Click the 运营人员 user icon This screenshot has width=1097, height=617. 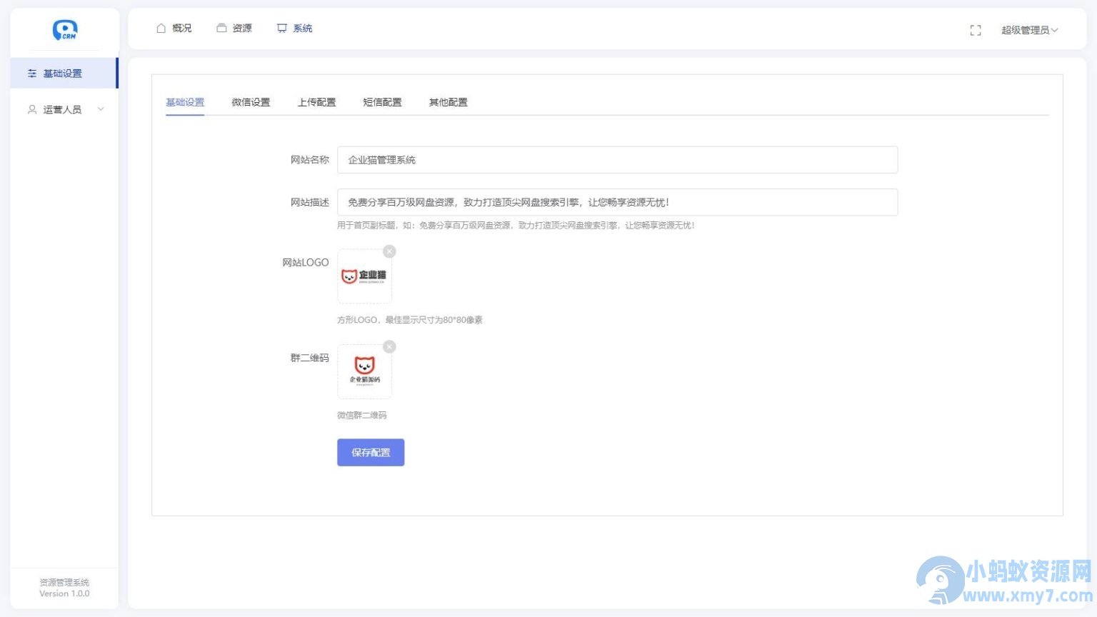32,109
